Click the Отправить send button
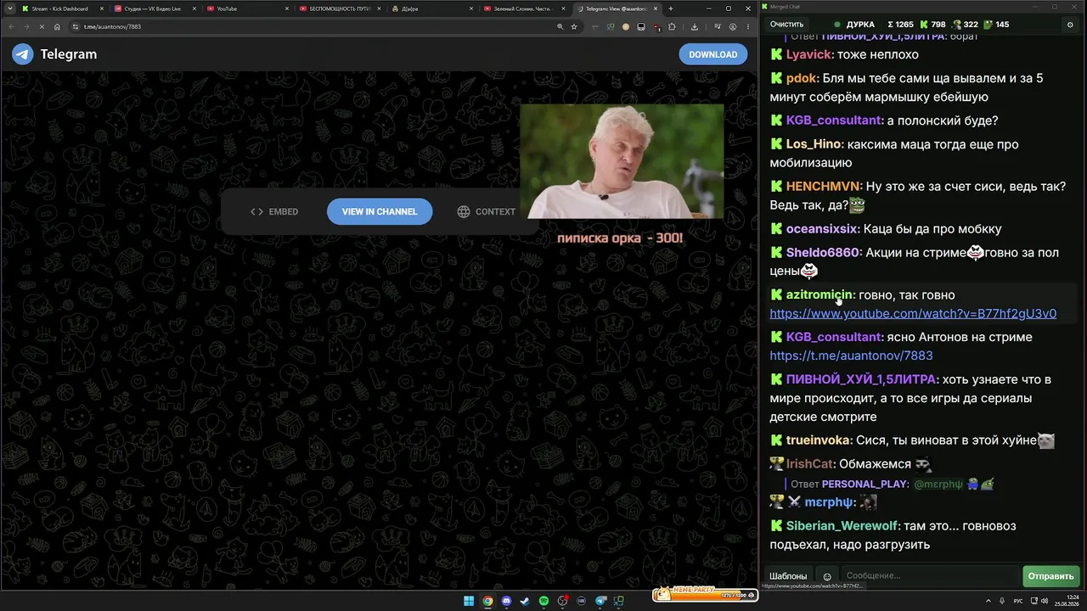 (1050, 576)
